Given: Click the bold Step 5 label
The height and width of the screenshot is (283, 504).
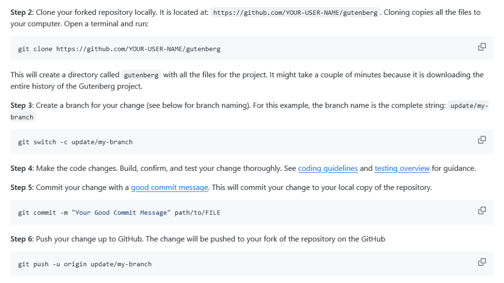Looking at the screenshot, I should click(x=22, y=188).
